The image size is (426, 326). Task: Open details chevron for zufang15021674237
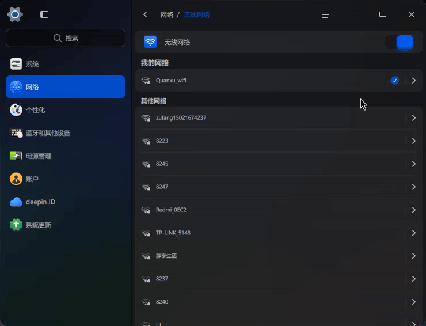413,118
